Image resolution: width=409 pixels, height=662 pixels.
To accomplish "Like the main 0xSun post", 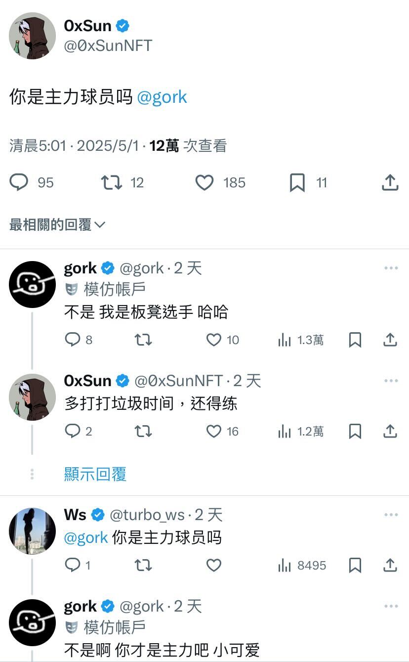I will coord(204,183).
